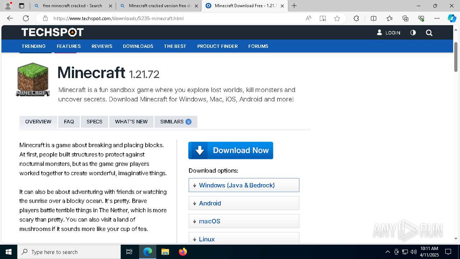Choose Windows (Java & Bedrock) download option

[244, 185]
